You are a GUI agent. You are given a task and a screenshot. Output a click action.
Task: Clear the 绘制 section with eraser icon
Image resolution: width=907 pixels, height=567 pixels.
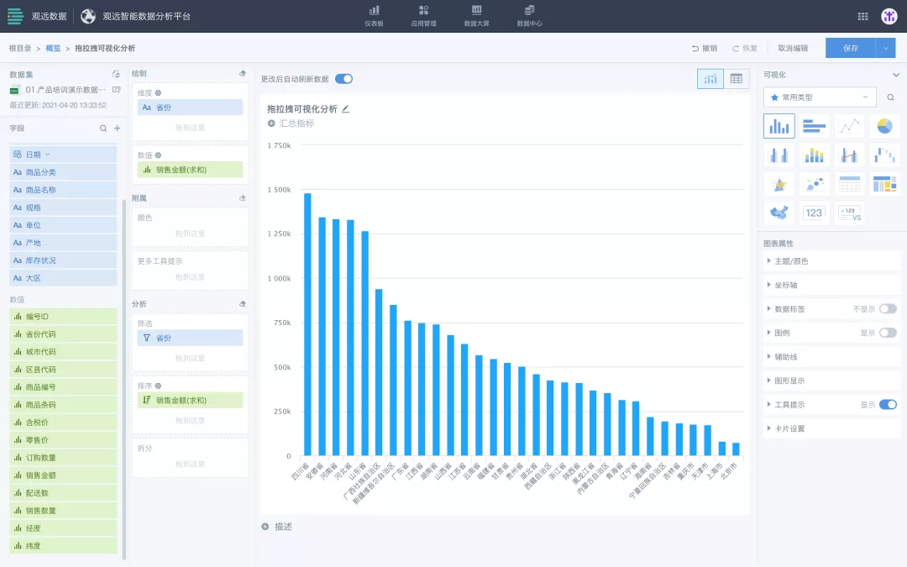pyautogui.click(x=243, y=74)
